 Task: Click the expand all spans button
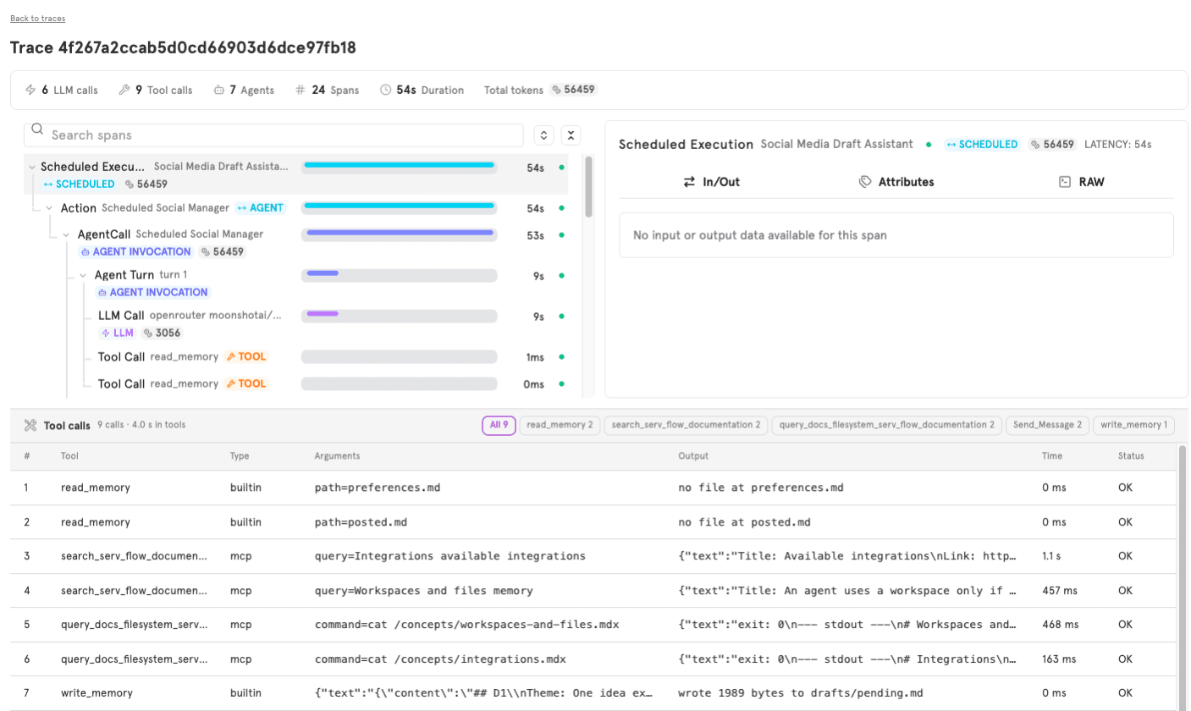pyautogui.click(x=543, y=135)
